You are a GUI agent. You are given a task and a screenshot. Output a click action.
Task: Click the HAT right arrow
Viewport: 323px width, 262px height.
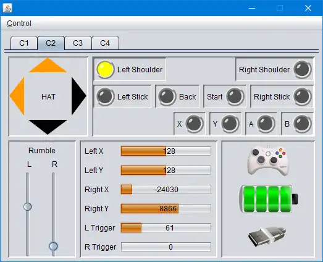pyautogui.click(x=79, y=96)
